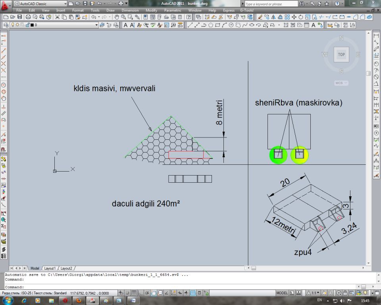The image size is (381, 305).
Task: Select the Pan realtime hand tool
Action: click(117, 17)
